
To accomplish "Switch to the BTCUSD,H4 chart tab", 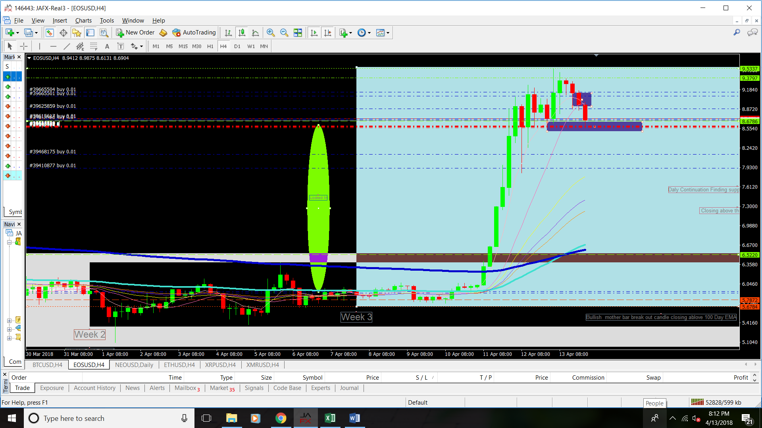I will pyautogui.click(x=47, y=365).
